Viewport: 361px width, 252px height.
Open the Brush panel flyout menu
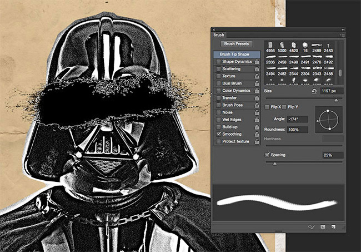tap(342, 35)
